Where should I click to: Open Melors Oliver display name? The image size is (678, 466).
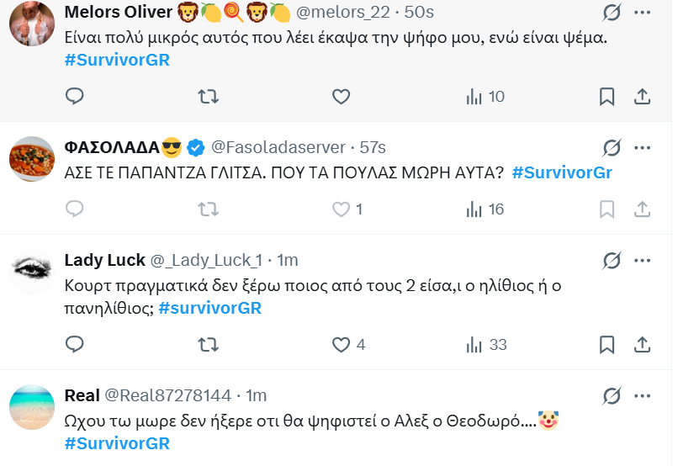[x=119, y=12]
